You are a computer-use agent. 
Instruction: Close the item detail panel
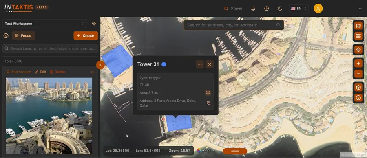(93, 72)
